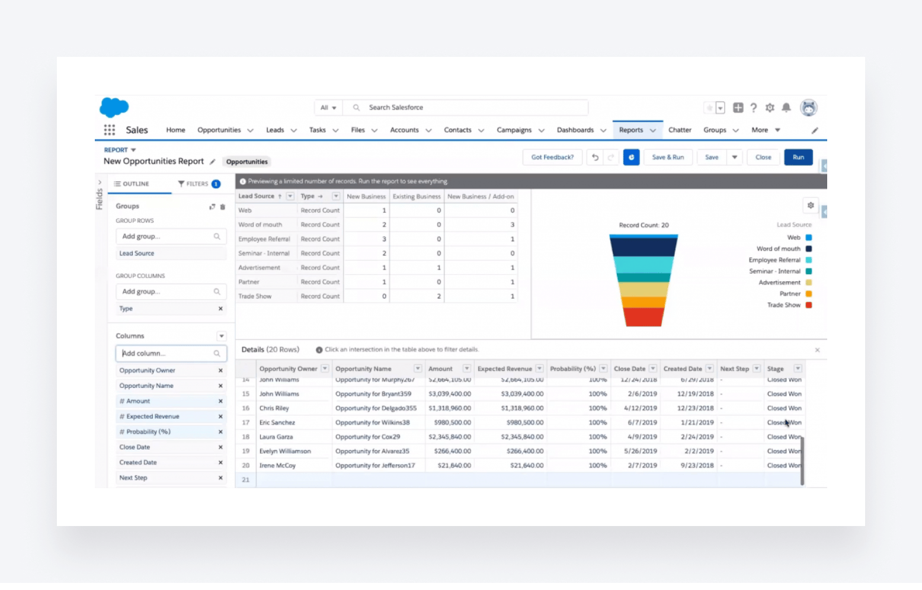The image size is (922, 590).
Task: Open chart settings gear icon
Action: click(811, 206)
